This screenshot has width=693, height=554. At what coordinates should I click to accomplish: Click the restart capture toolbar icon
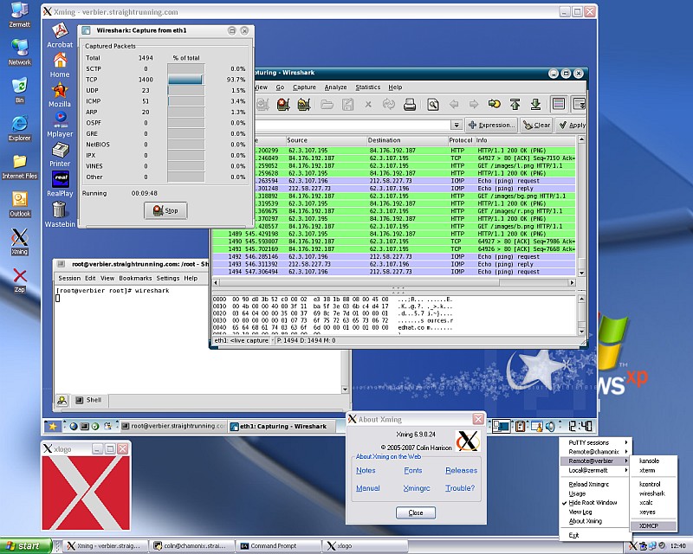[304, 104]
